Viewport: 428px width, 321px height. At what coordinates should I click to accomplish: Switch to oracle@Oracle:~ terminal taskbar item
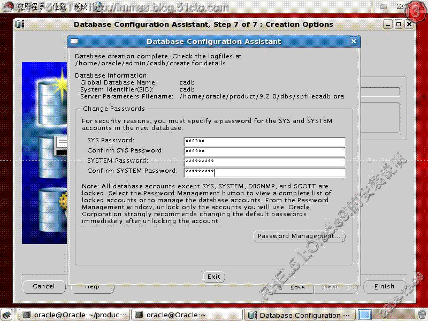pyautogui.click(x=187, y=315)
